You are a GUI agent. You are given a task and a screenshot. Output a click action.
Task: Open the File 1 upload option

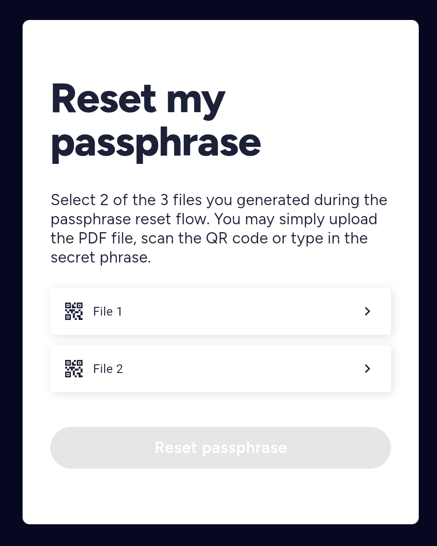(x=221, y=311)
